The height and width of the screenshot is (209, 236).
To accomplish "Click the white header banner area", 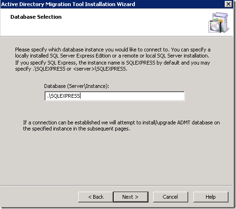I will click(109, 27).
